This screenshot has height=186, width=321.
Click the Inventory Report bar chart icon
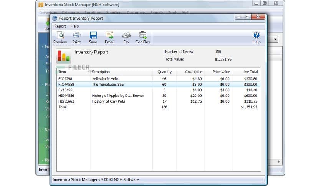tap(64, 56)
